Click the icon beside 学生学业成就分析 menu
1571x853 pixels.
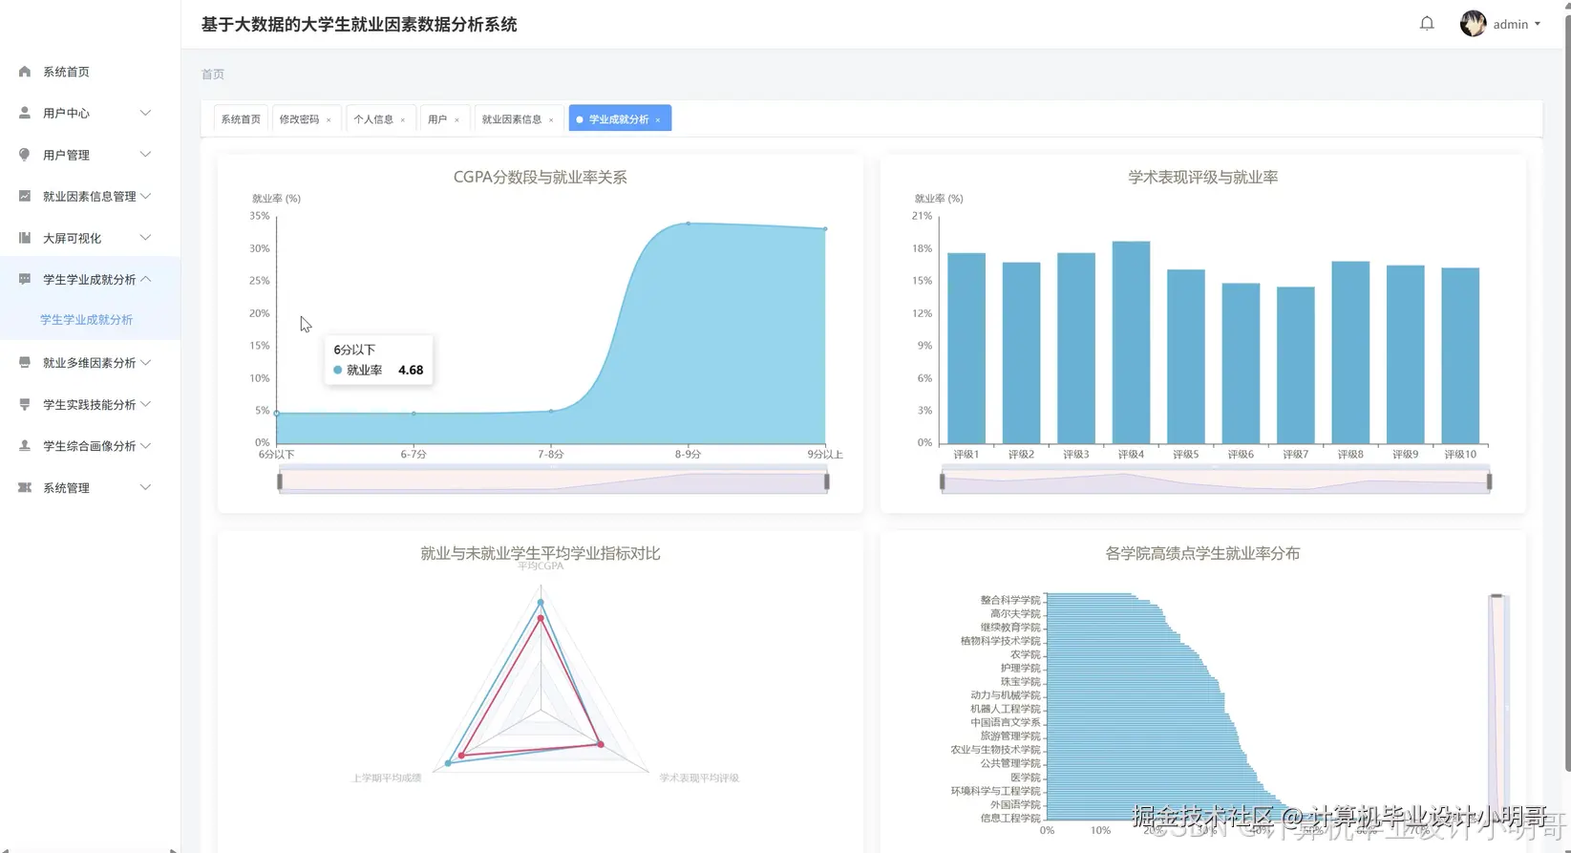[25, 279]
